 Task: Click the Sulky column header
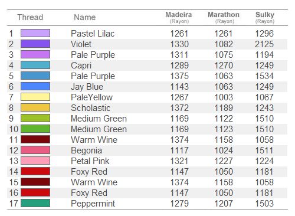pyautogui.click(x=265, y=17)
